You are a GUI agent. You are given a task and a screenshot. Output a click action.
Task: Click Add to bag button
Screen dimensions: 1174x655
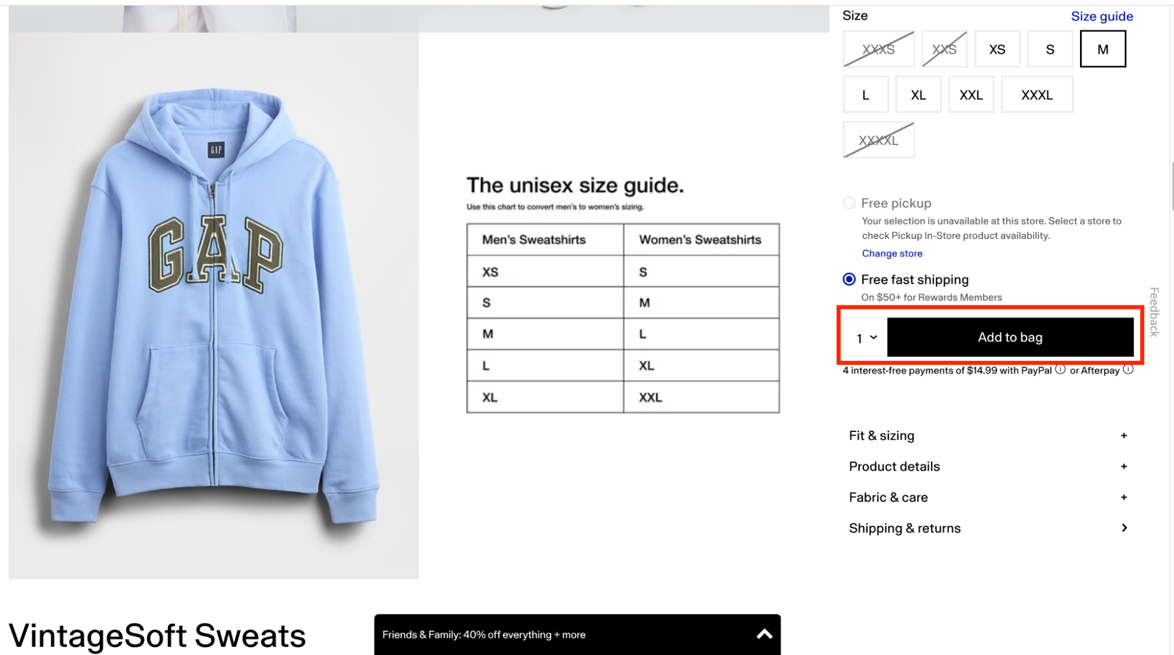(x=1010, y=337)
